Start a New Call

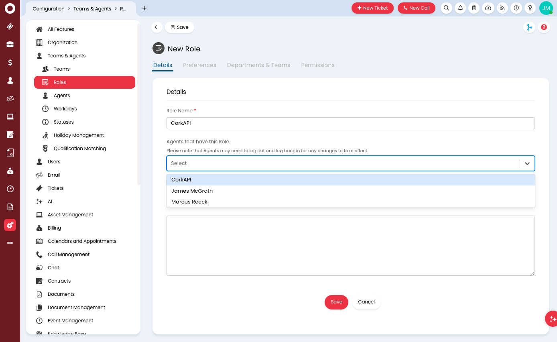tap(417, 8)
